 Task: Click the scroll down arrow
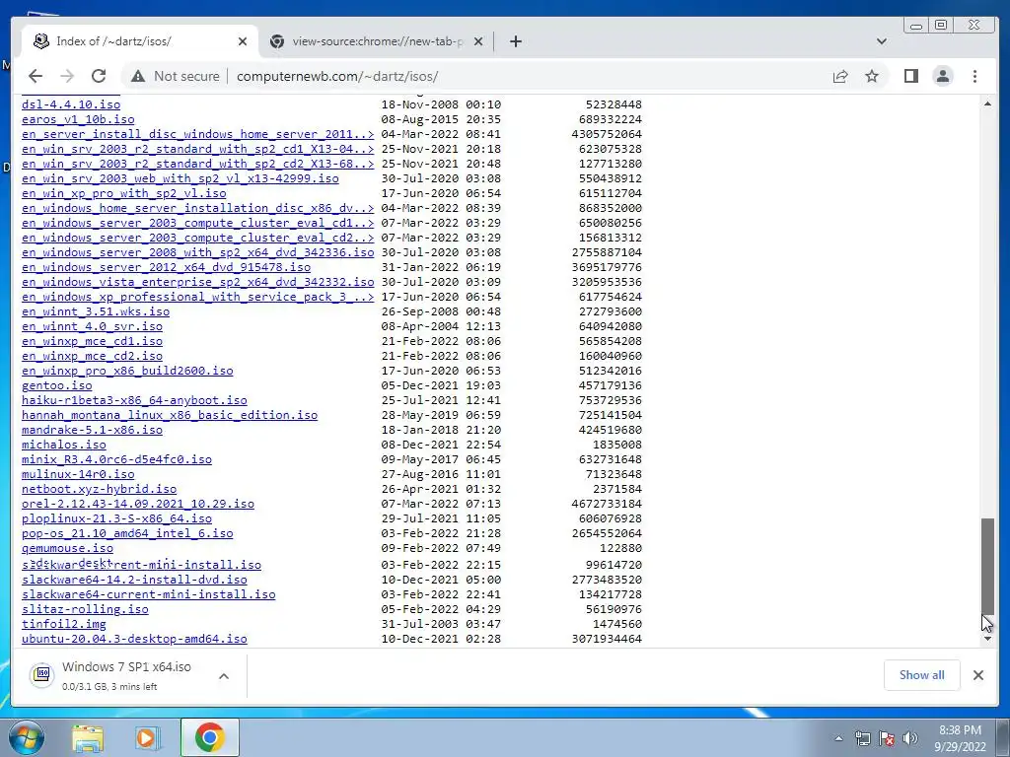(x=987, y=639)
